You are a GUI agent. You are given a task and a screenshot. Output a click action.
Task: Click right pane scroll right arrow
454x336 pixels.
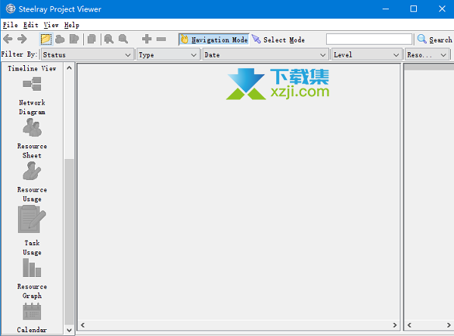(x=449, y=325)
